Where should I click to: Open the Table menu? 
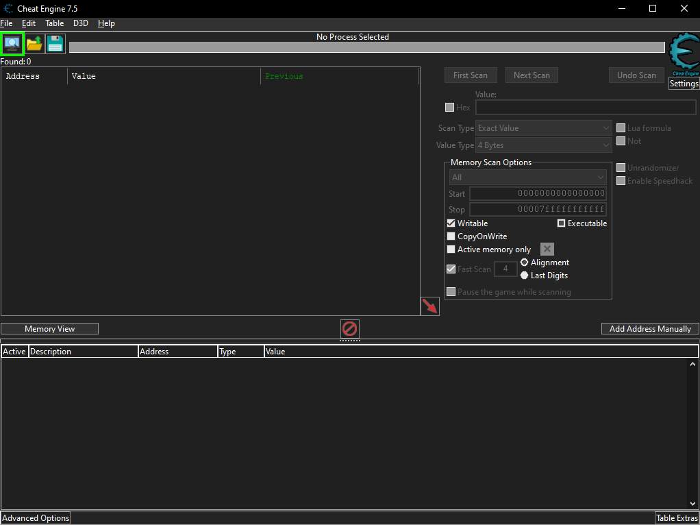point(54,23)
